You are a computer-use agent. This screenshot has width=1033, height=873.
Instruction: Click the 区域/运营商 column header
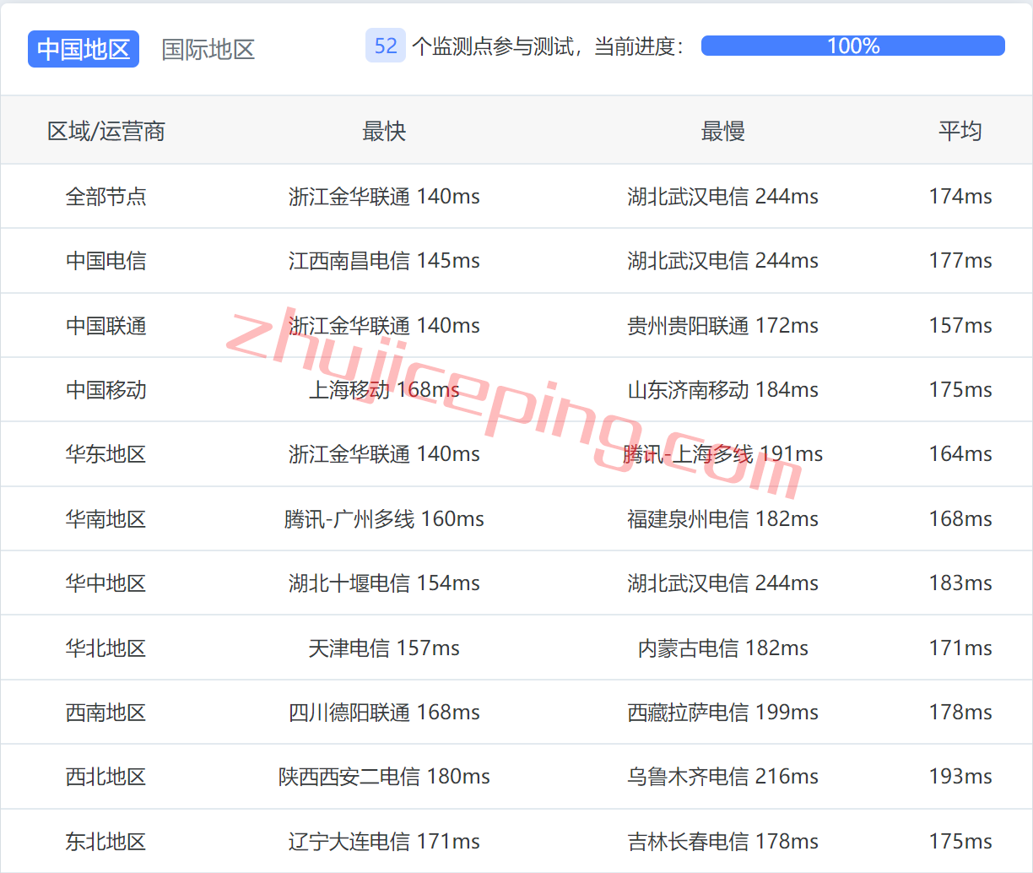106,131
